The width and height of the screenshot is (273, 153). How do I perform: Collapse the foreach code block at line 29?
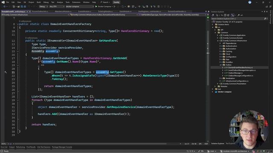[18, 100]
